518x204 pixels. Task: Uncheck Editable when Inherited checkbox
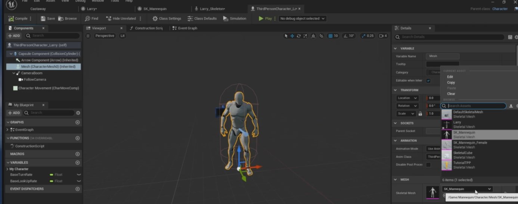(x=428, y=81)
